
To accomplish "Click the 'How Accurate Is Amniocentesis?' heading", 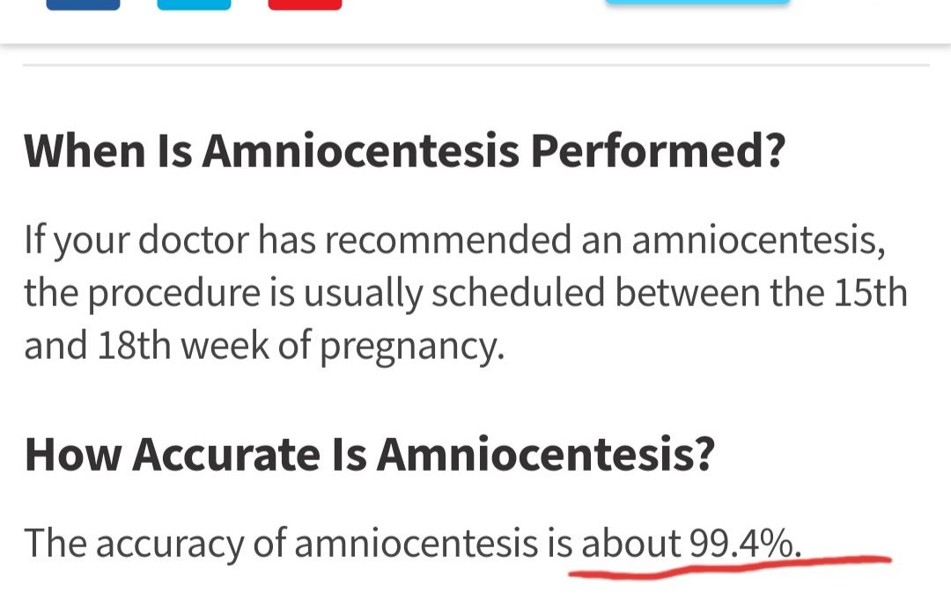I will (x=368, y=454).
